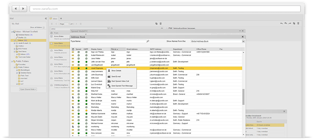Screen dimensions: 315x140
Task: Sort by Department column header
Action: tap(184, 49)
